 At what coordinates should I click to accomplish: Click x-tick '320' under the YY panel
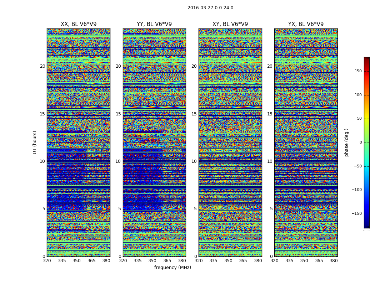point(123,261)
